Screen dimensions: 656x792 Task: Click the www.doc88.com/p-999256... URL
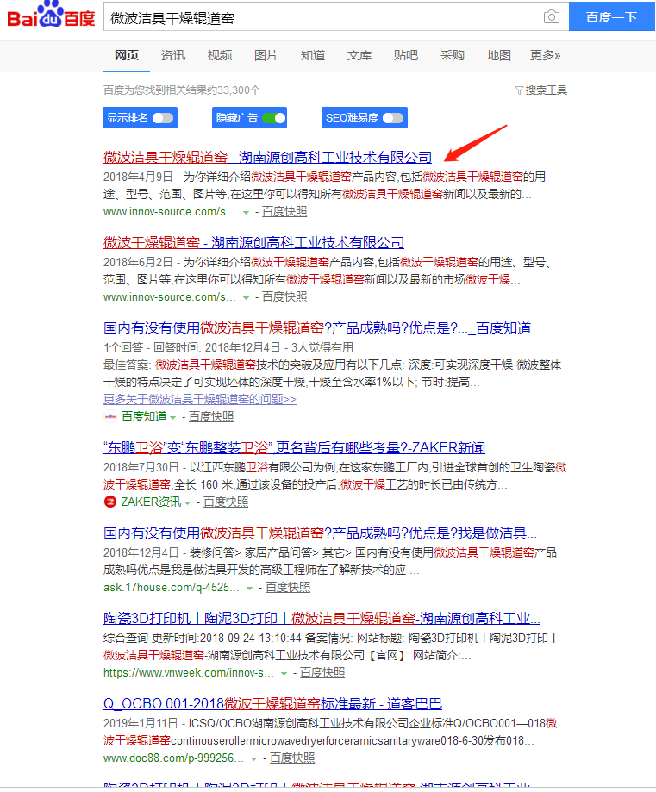[x=173, y=758]
